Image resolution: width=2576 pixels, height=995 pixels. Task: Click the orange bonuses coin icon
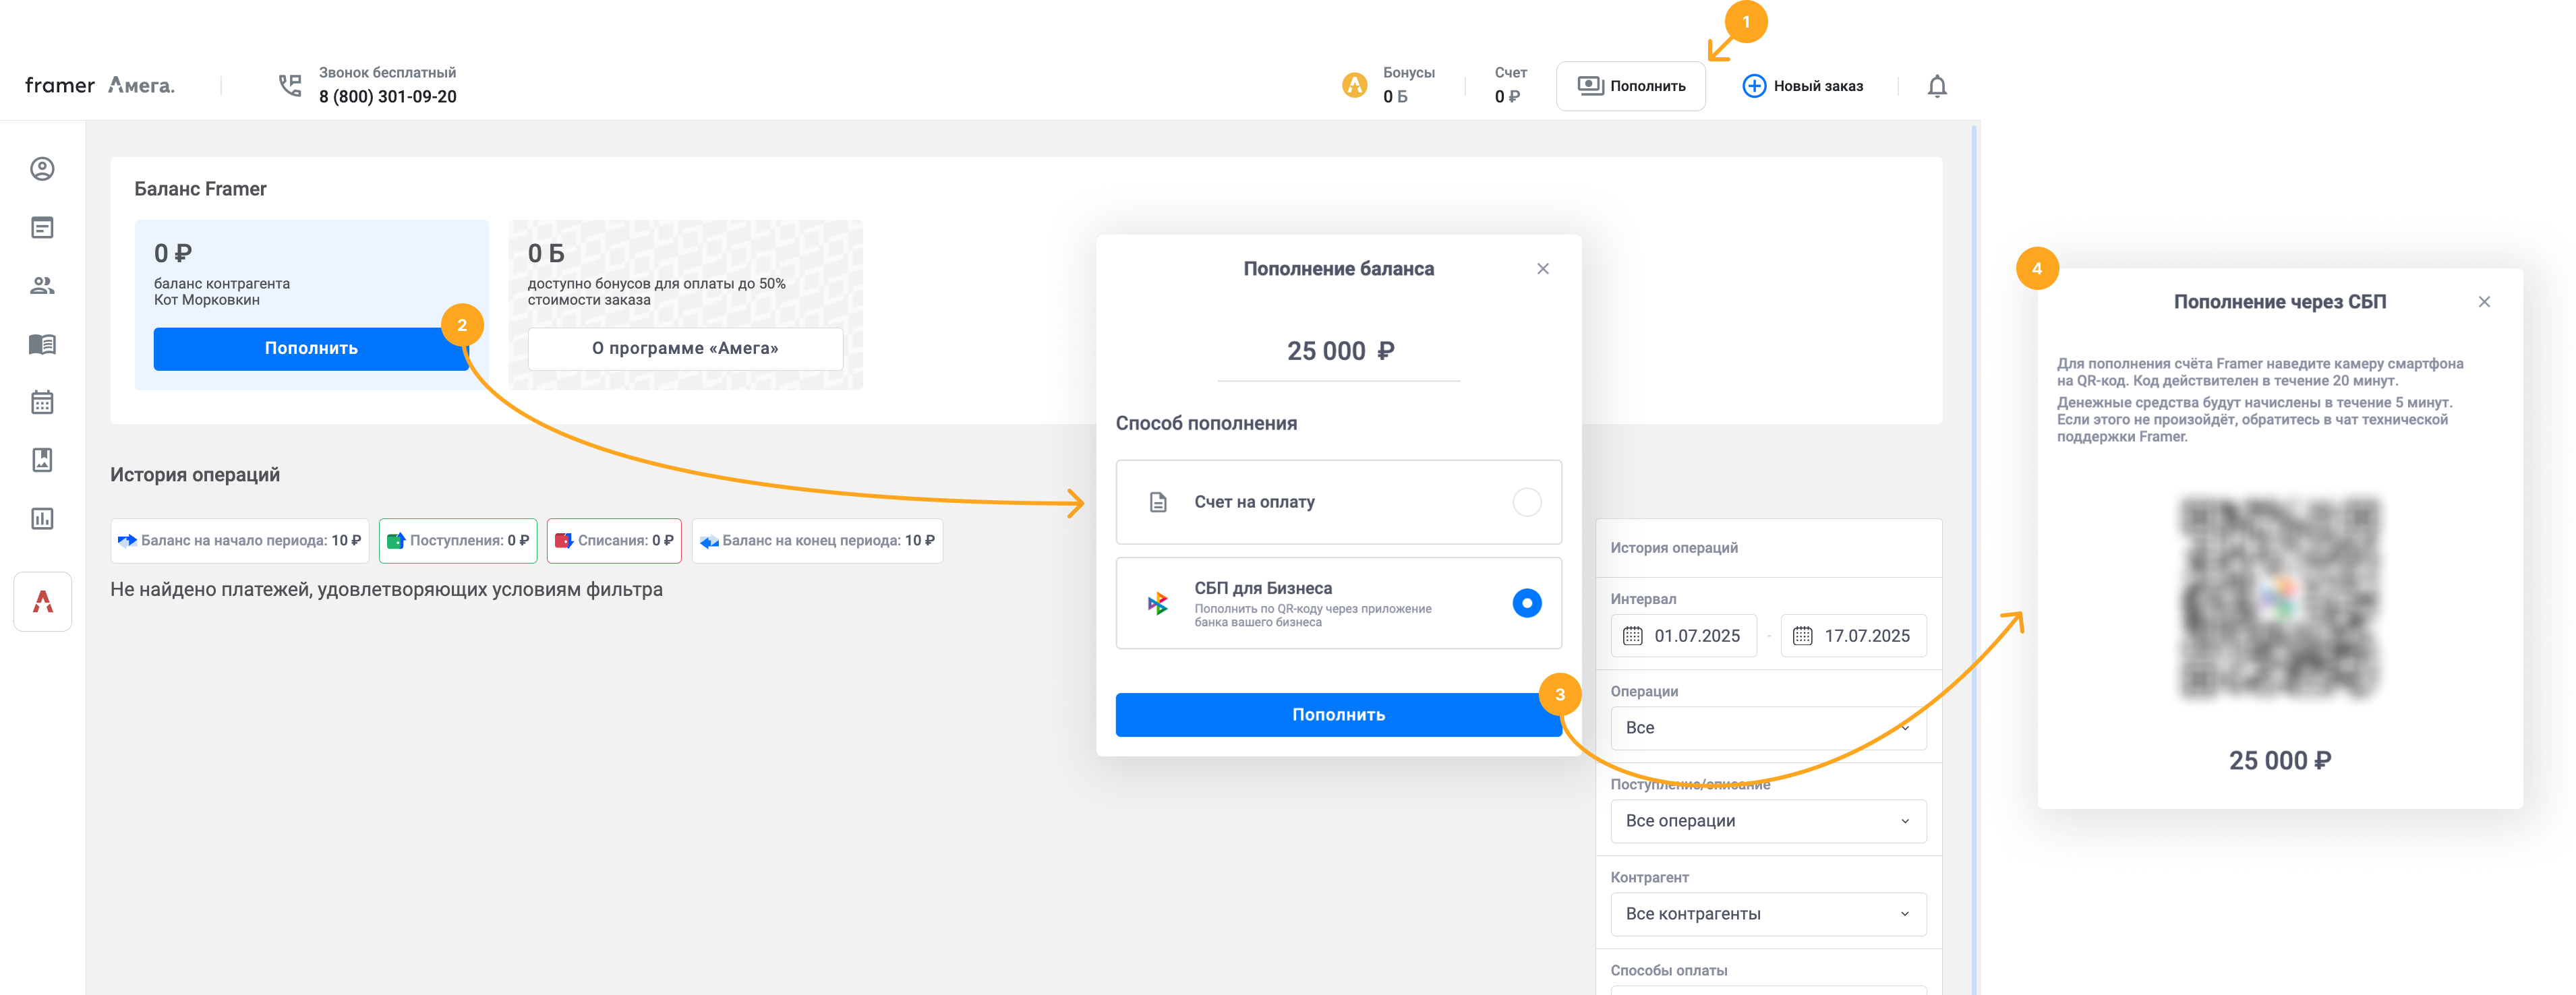coord(1354,86)
